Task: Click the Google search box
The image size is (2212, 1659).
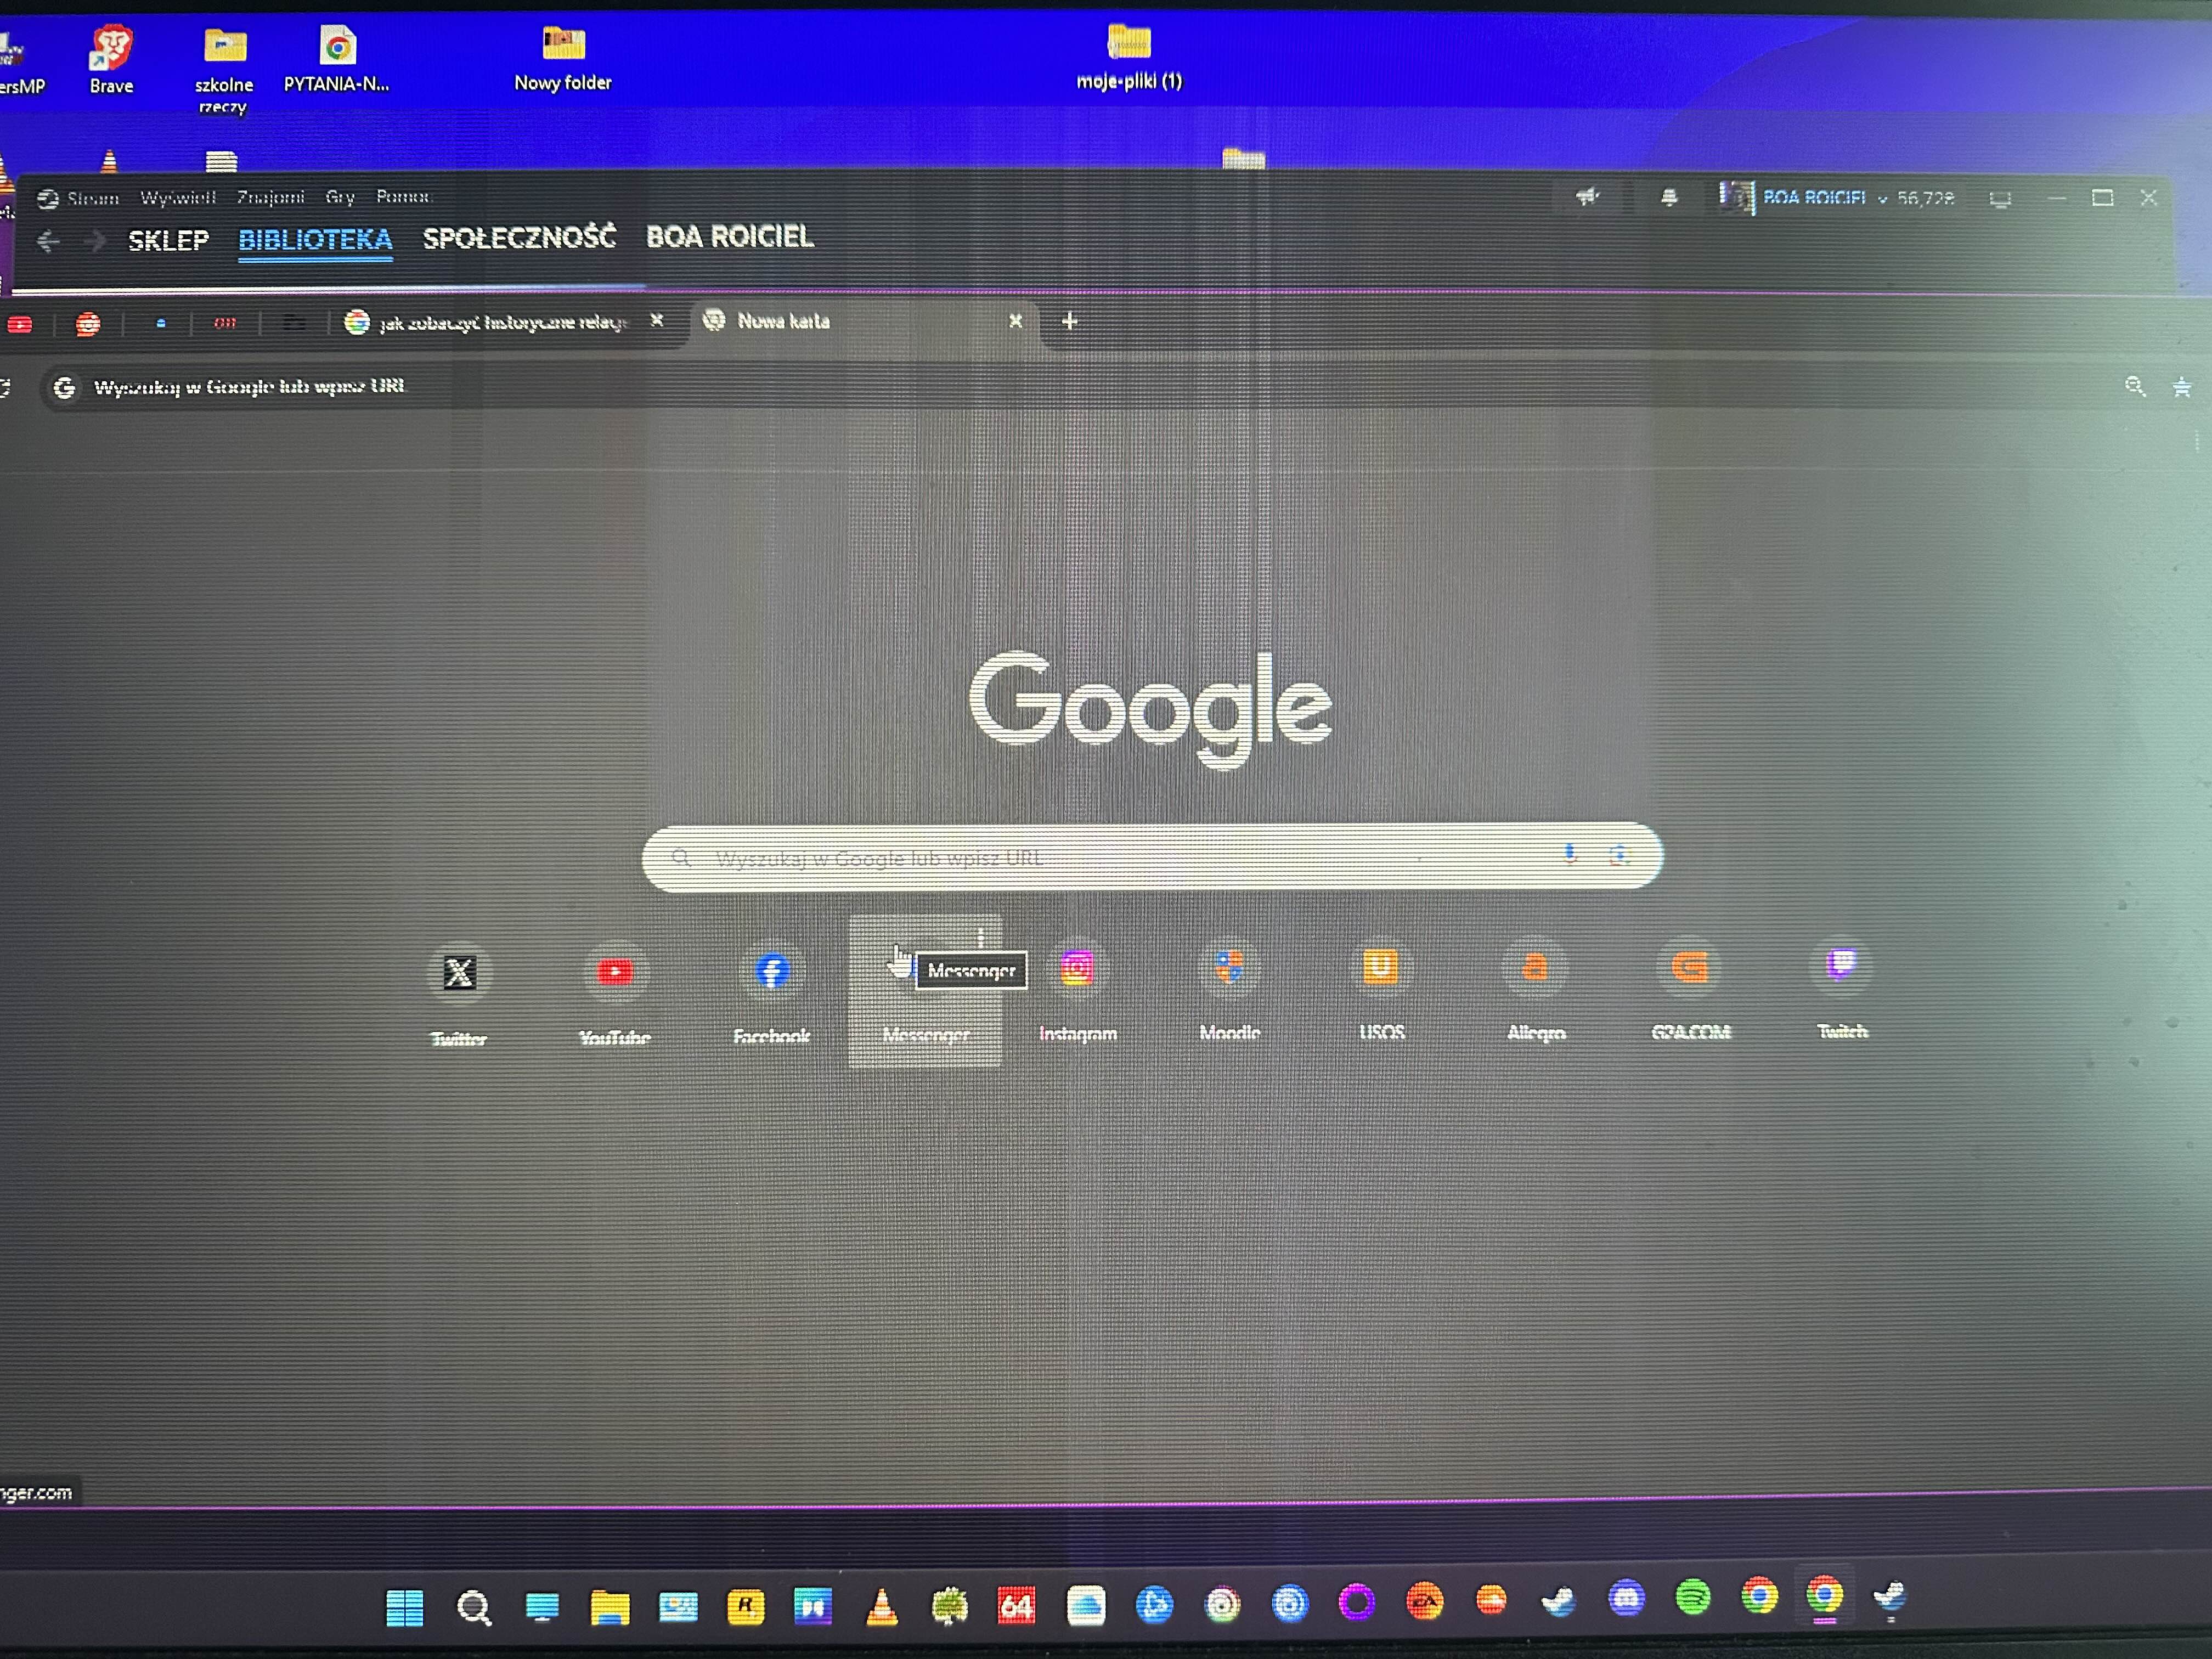Action: (x=1100, y=857)
